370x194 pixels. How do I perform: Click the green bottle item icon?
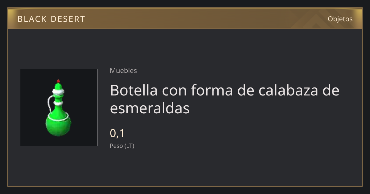[x=58, y=107]
